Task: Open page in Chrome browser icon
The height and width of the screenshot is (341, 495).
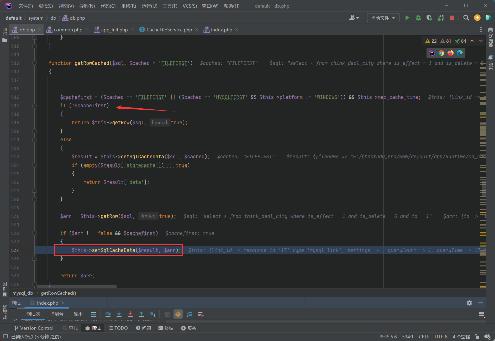Action: [x=441, y=53]
